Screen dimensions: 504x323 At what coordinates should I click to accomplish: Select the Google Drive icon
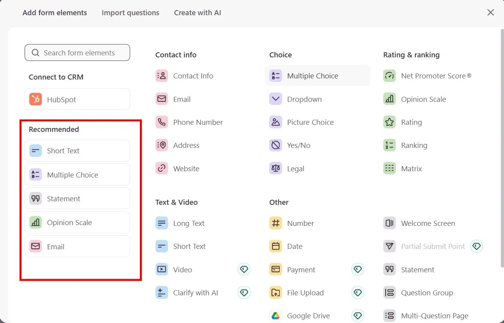[x=275, y=316]
